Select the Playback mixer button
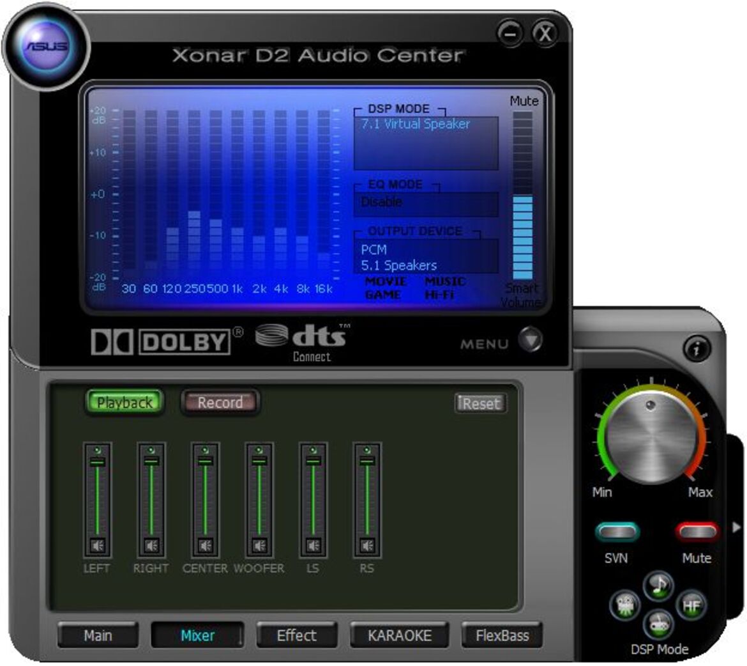The width and height of the screenshot is (747, 666). 124,403
